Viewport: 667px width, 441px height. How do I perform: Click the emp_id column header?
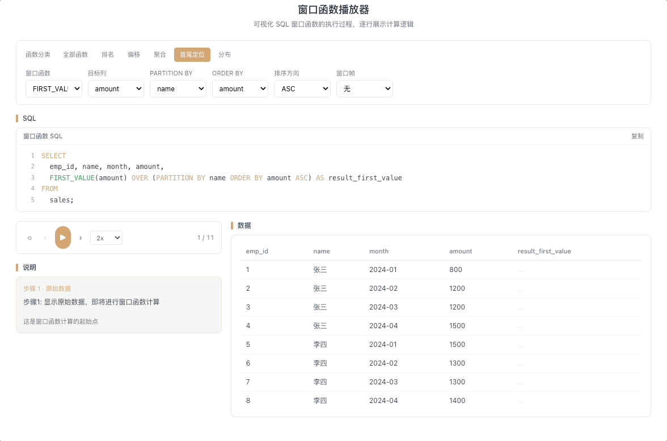click(x=257, y=251)
